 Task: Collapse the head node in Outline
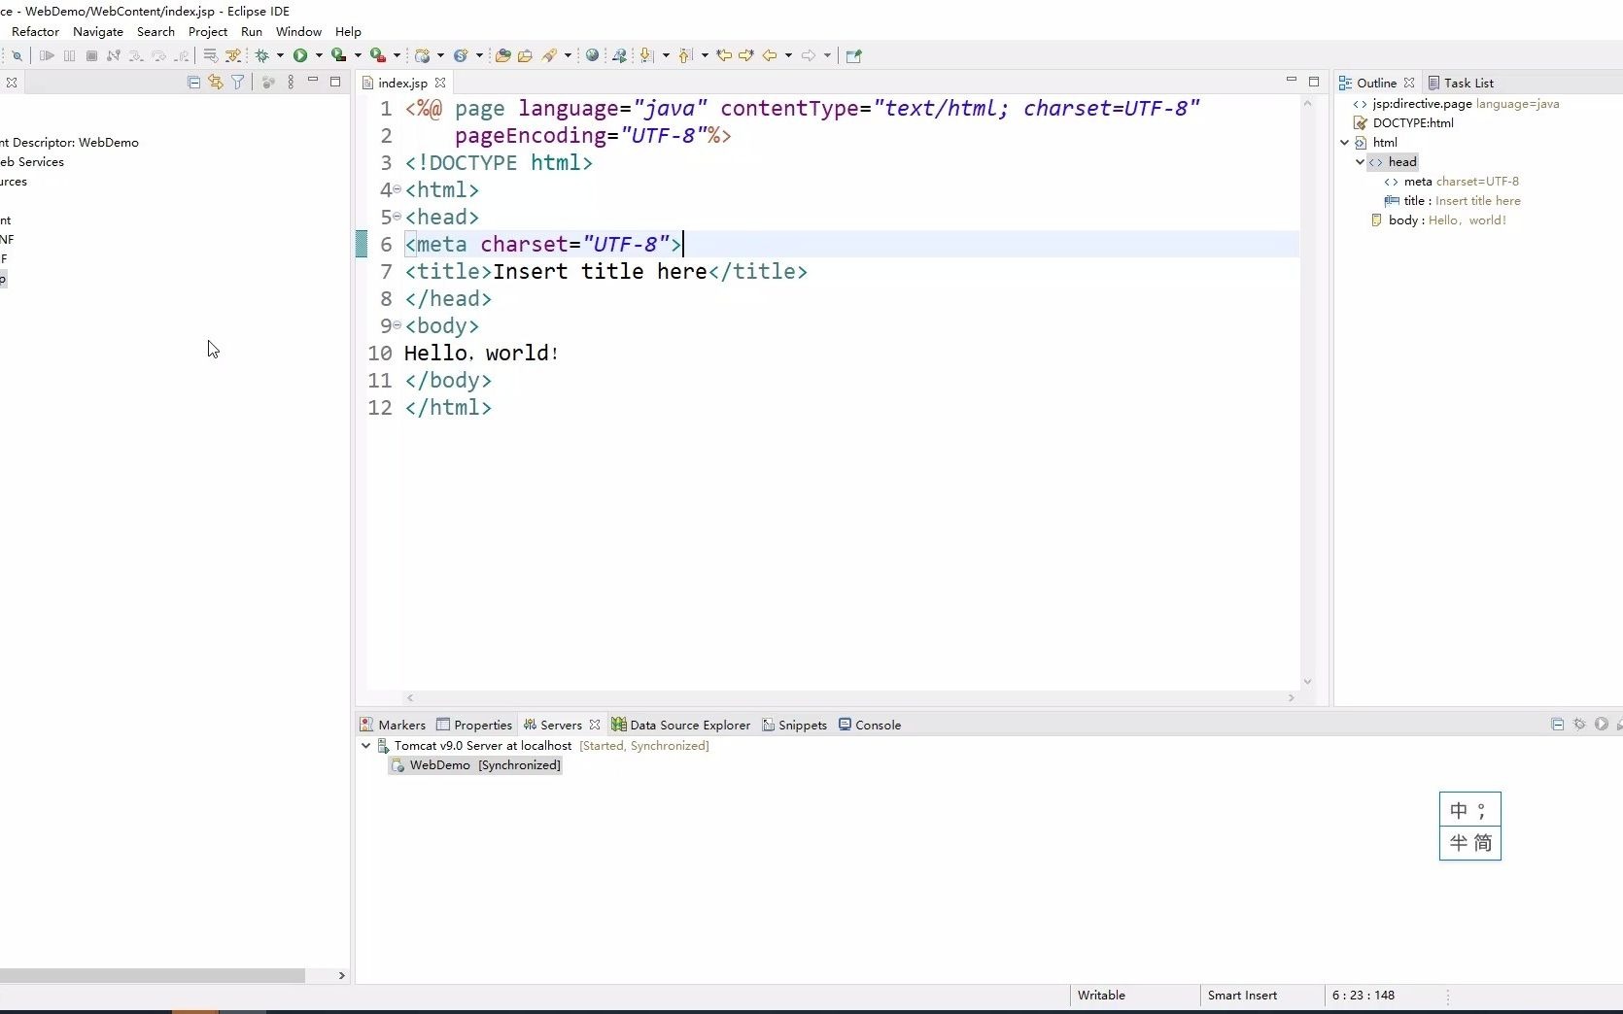click(x=1360, y=162)
